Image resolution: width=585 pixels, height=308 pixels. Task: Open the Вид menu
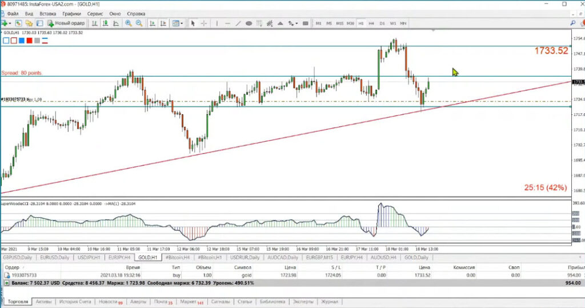29,14
